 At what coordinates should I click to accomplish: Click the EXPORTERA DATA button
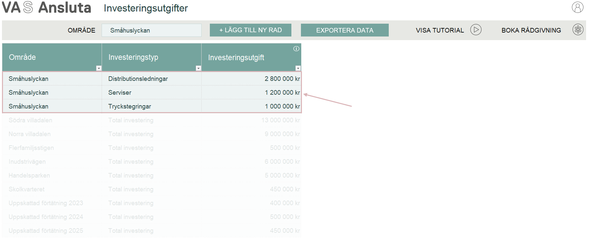[345, 30]
